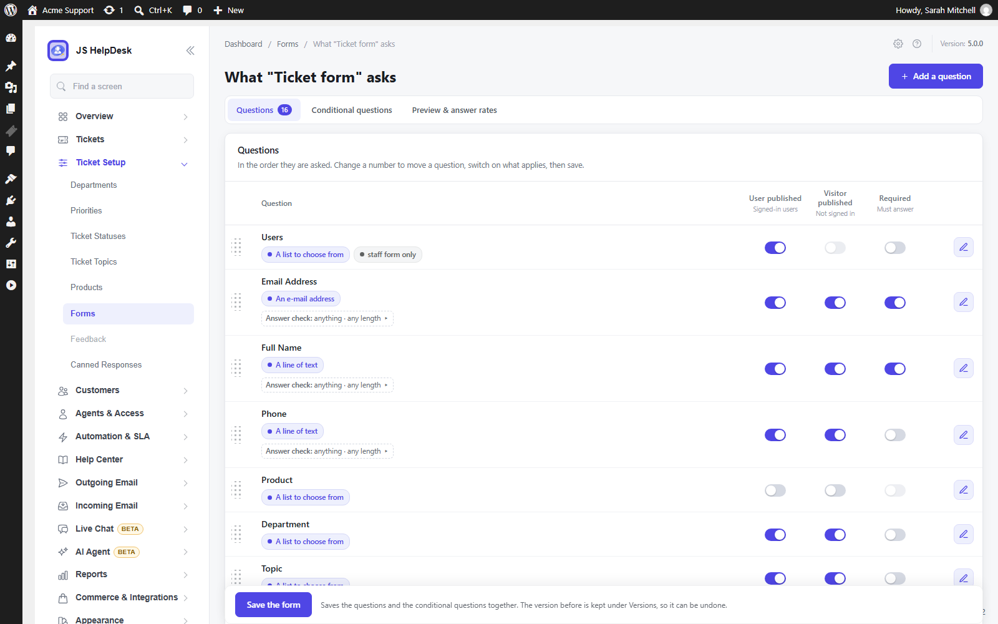
Task: Click the WordPress logo icon
Action: (11, 10)
